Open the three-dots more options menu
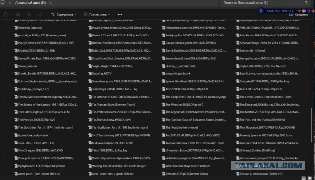Image resolution: width=315 pixels, height=180 pixels. point(120,14)
